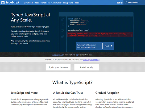Click the 'const user = {' code line
Viewport: 145px width, 108px height.
[x=75, y=19]
